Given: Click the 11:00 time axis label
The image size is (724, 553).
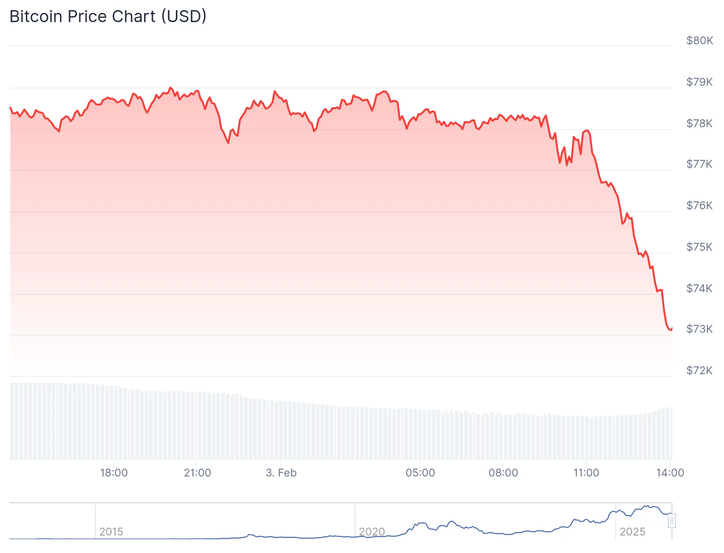Looking at the screenshot, I should 586,473.
